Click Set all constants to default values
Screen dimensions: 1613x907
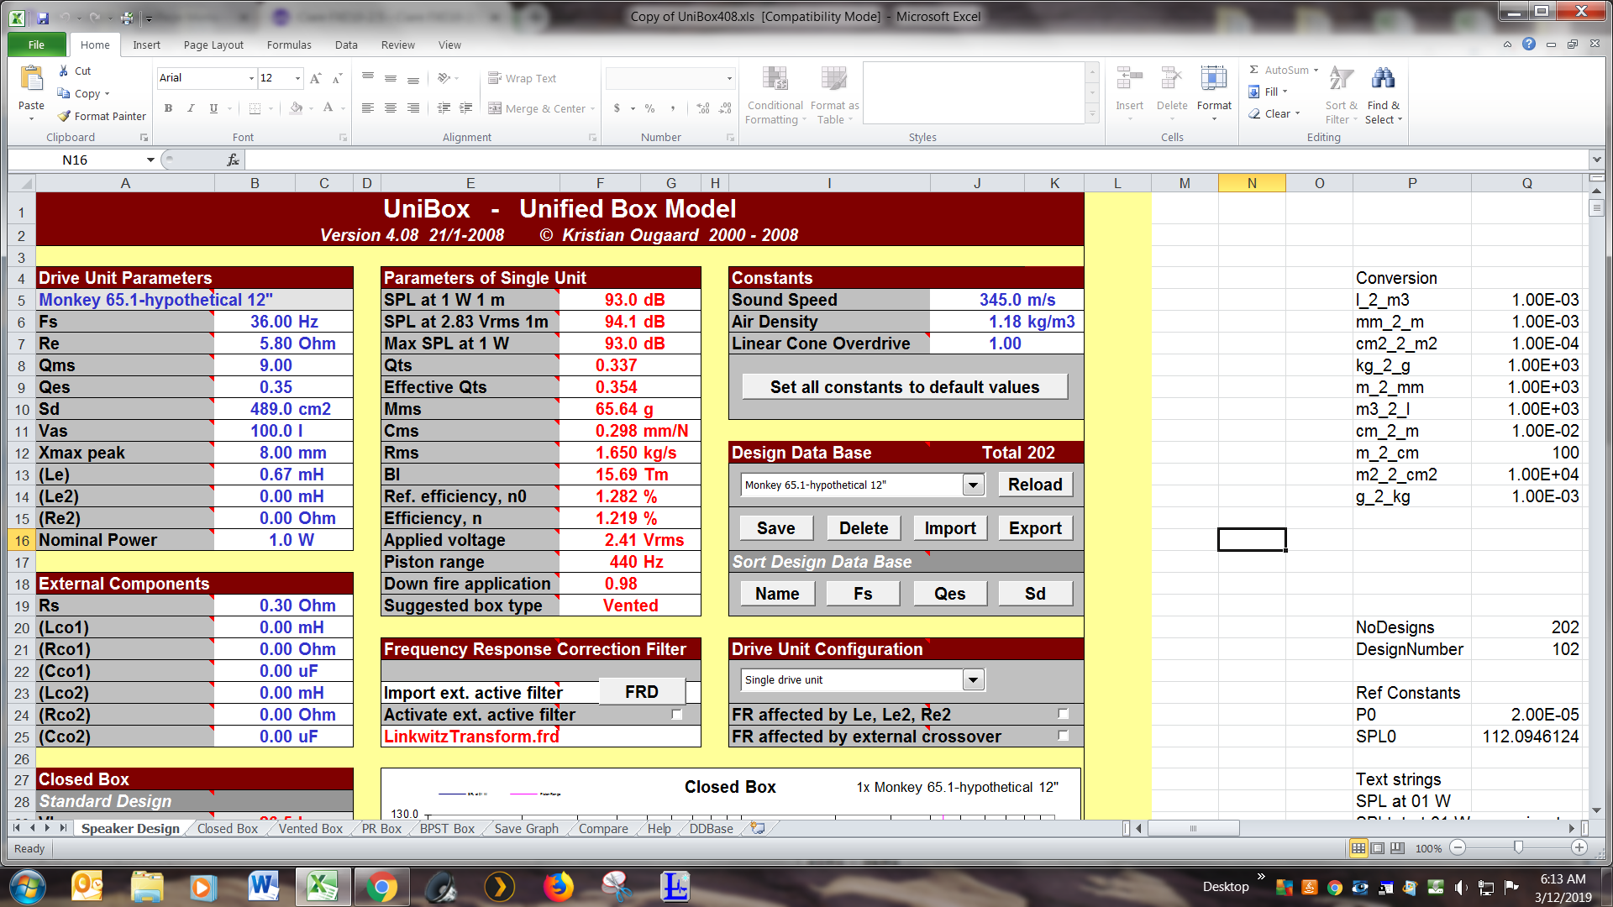[905, 387]
